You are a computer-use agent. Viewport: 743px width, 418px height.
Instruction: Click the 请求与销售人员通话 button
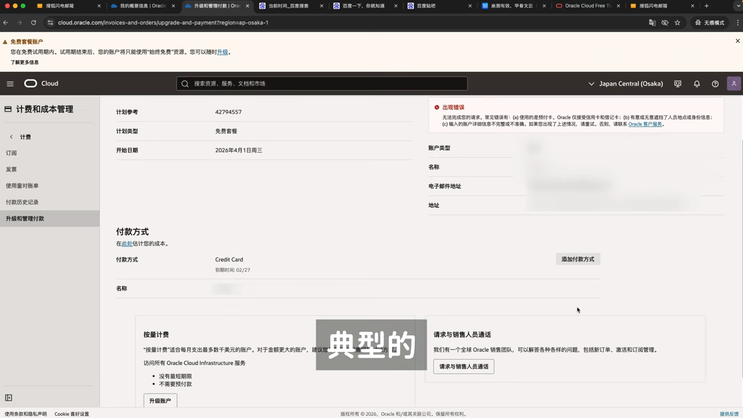pyautogui.click(x=464, y=366)
